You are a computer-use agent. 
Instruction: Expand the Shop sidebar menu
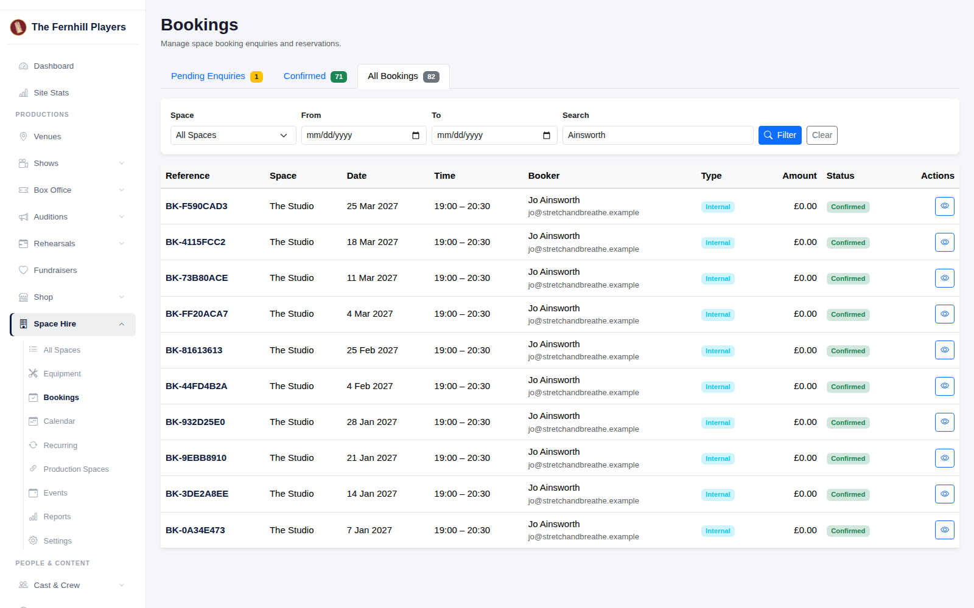click(x=72, y=297)
